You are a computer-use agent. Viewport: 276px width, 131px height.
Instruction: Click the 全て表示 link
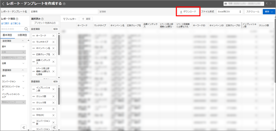(x=5, y=23)
